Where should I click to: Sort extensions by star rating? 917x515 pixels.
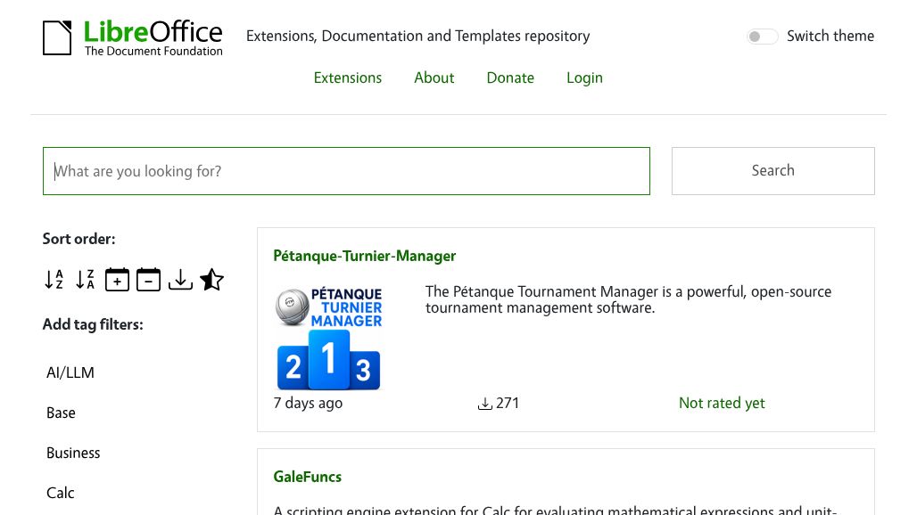click(x=211, y=280)
